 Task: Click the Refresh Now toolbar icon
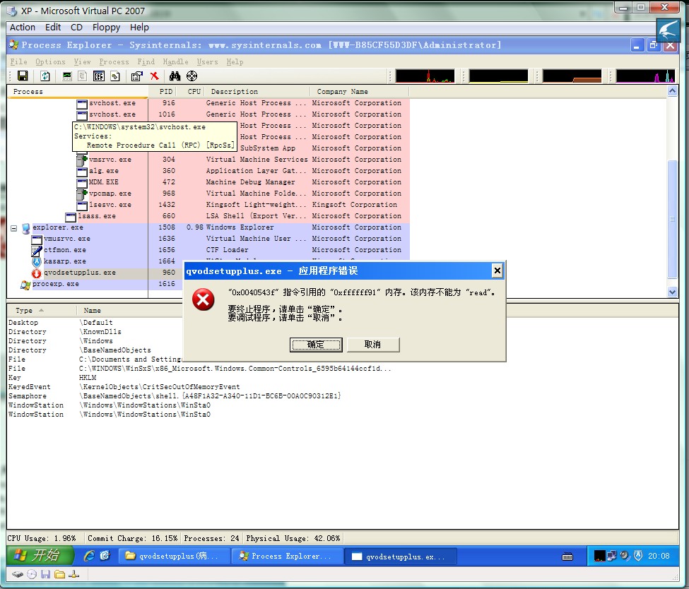(x=45, y=76)
